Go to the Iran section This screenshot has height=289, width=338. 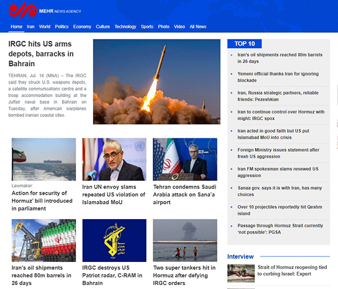[x=30, y=27]
